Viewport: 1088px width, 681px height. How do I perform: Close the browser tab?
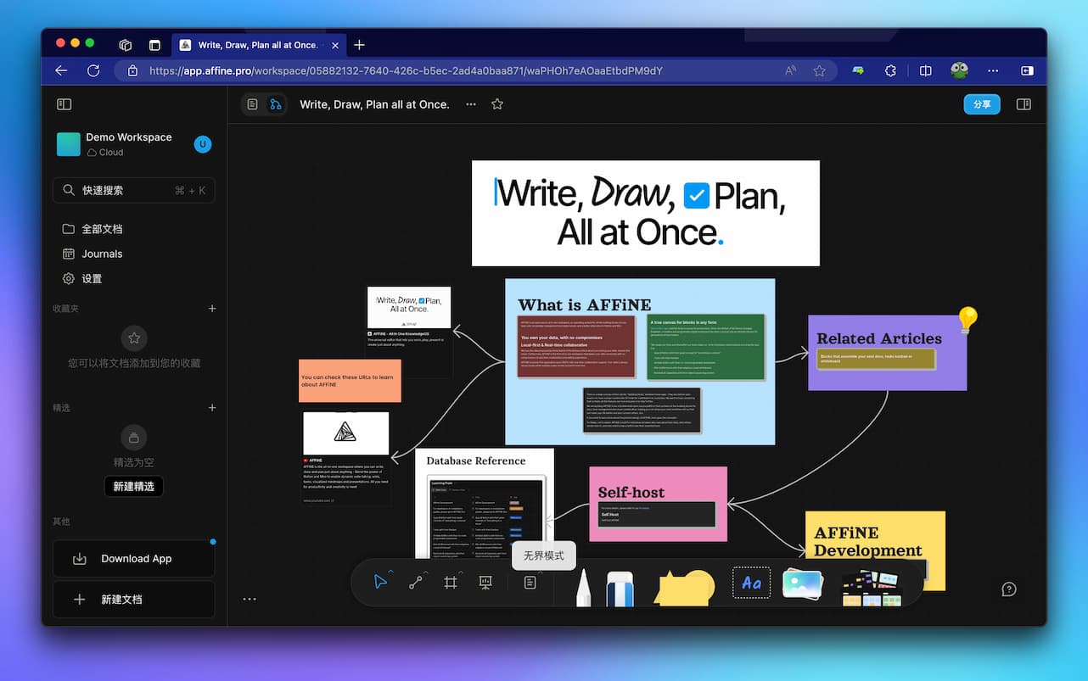(x=334, y=45)
